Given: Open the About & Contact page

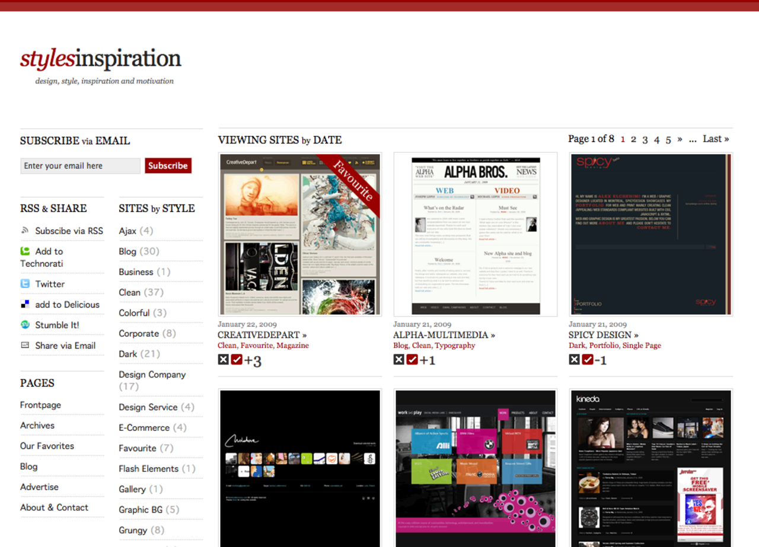Looking at the screenshot, I should point(54,507).
